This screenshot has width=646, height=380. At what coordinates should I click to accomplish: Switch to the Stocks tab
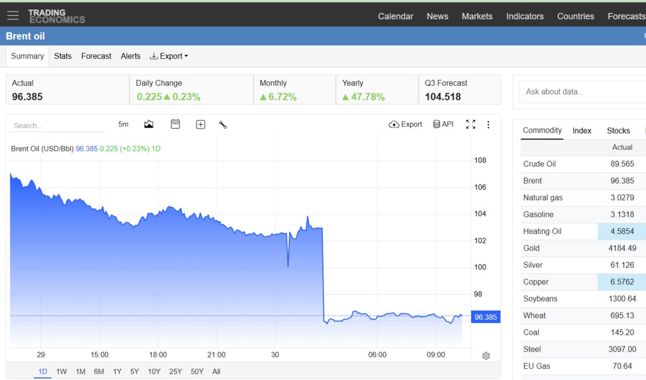(619, 131)
